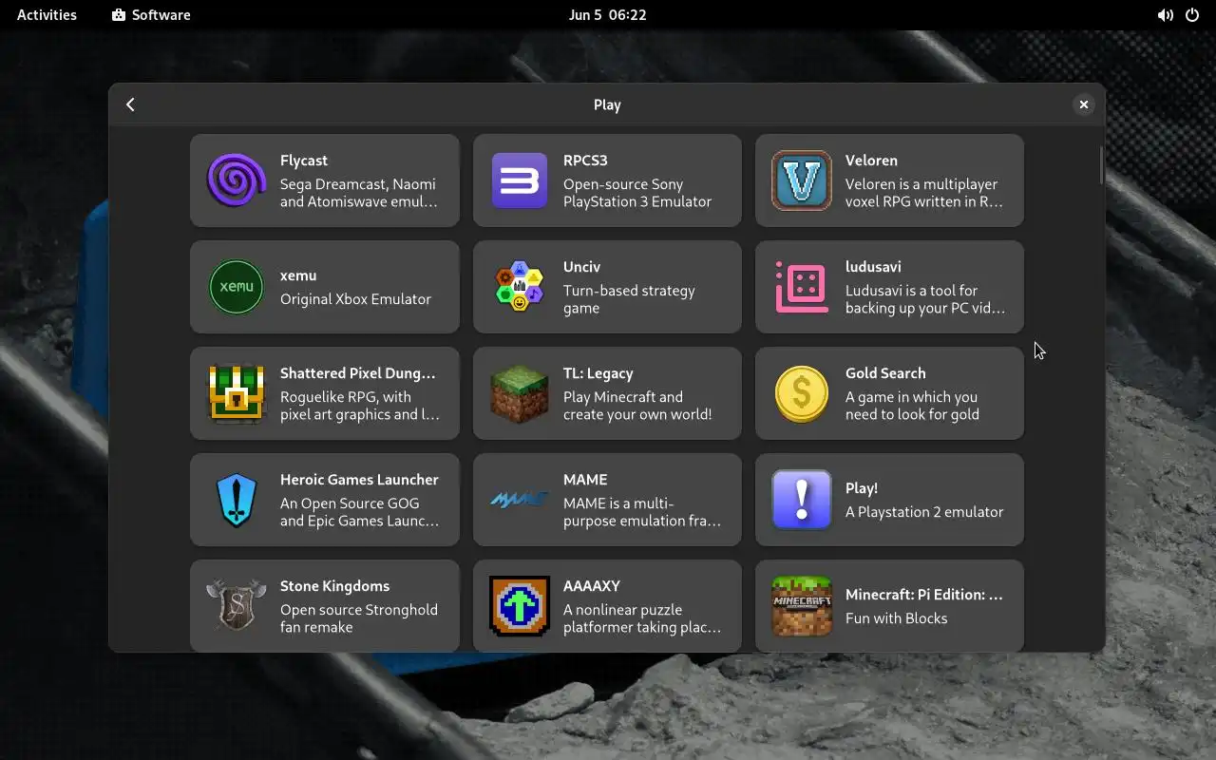Click the 'Fun with Blocks' description
1216x760 pixels.
pos(896,618)
